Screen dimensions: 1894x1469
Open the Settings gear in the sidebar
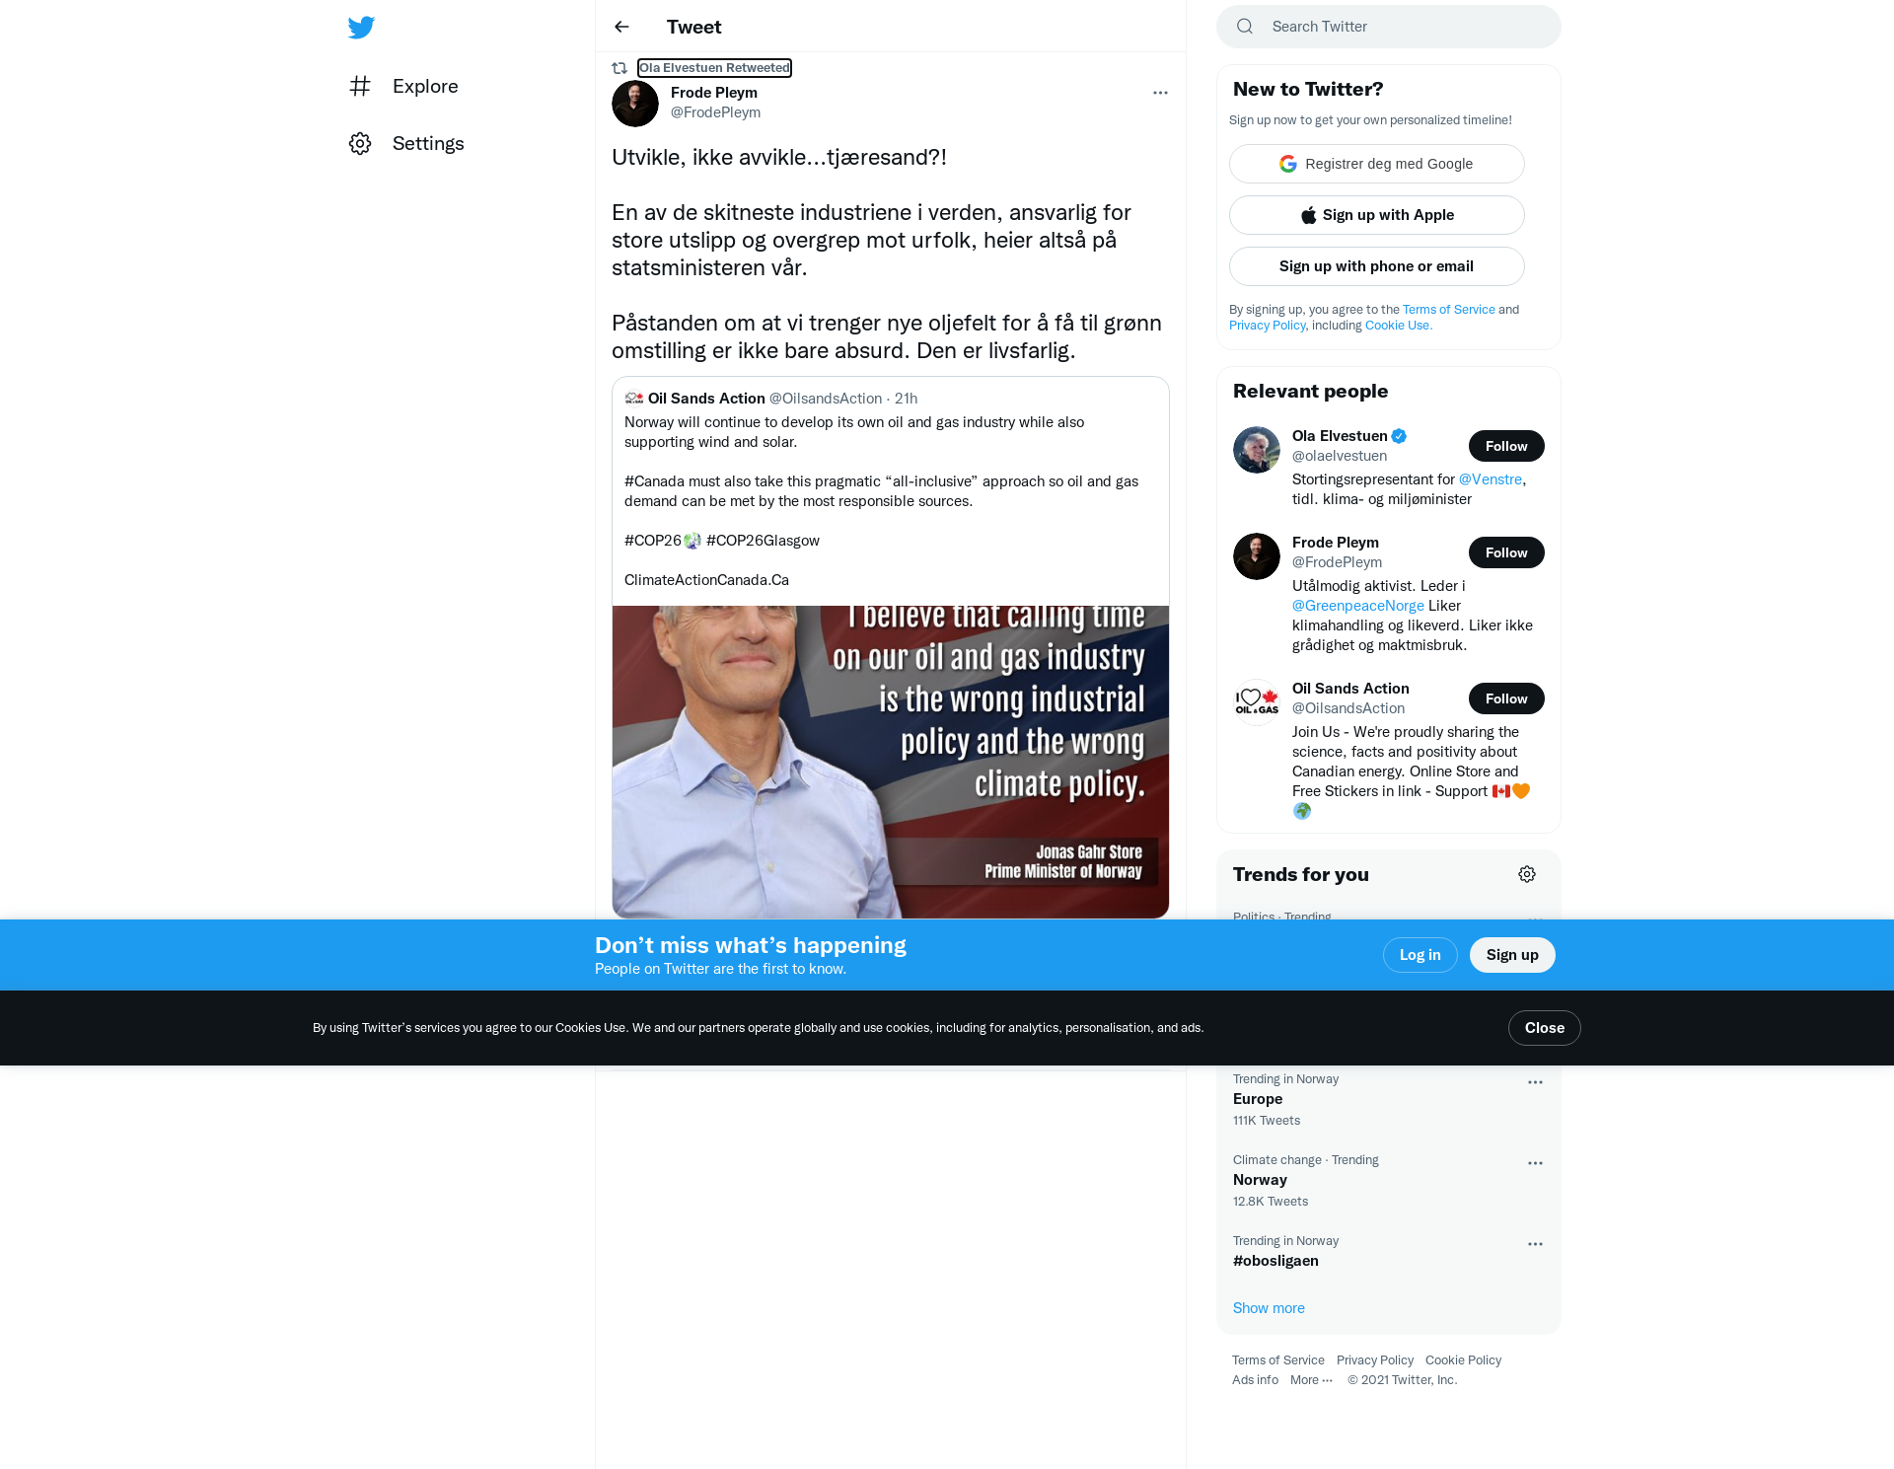360,143
